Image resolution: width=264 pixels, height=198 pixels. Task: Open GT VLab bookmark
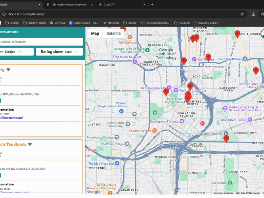[x=57, y=23]
